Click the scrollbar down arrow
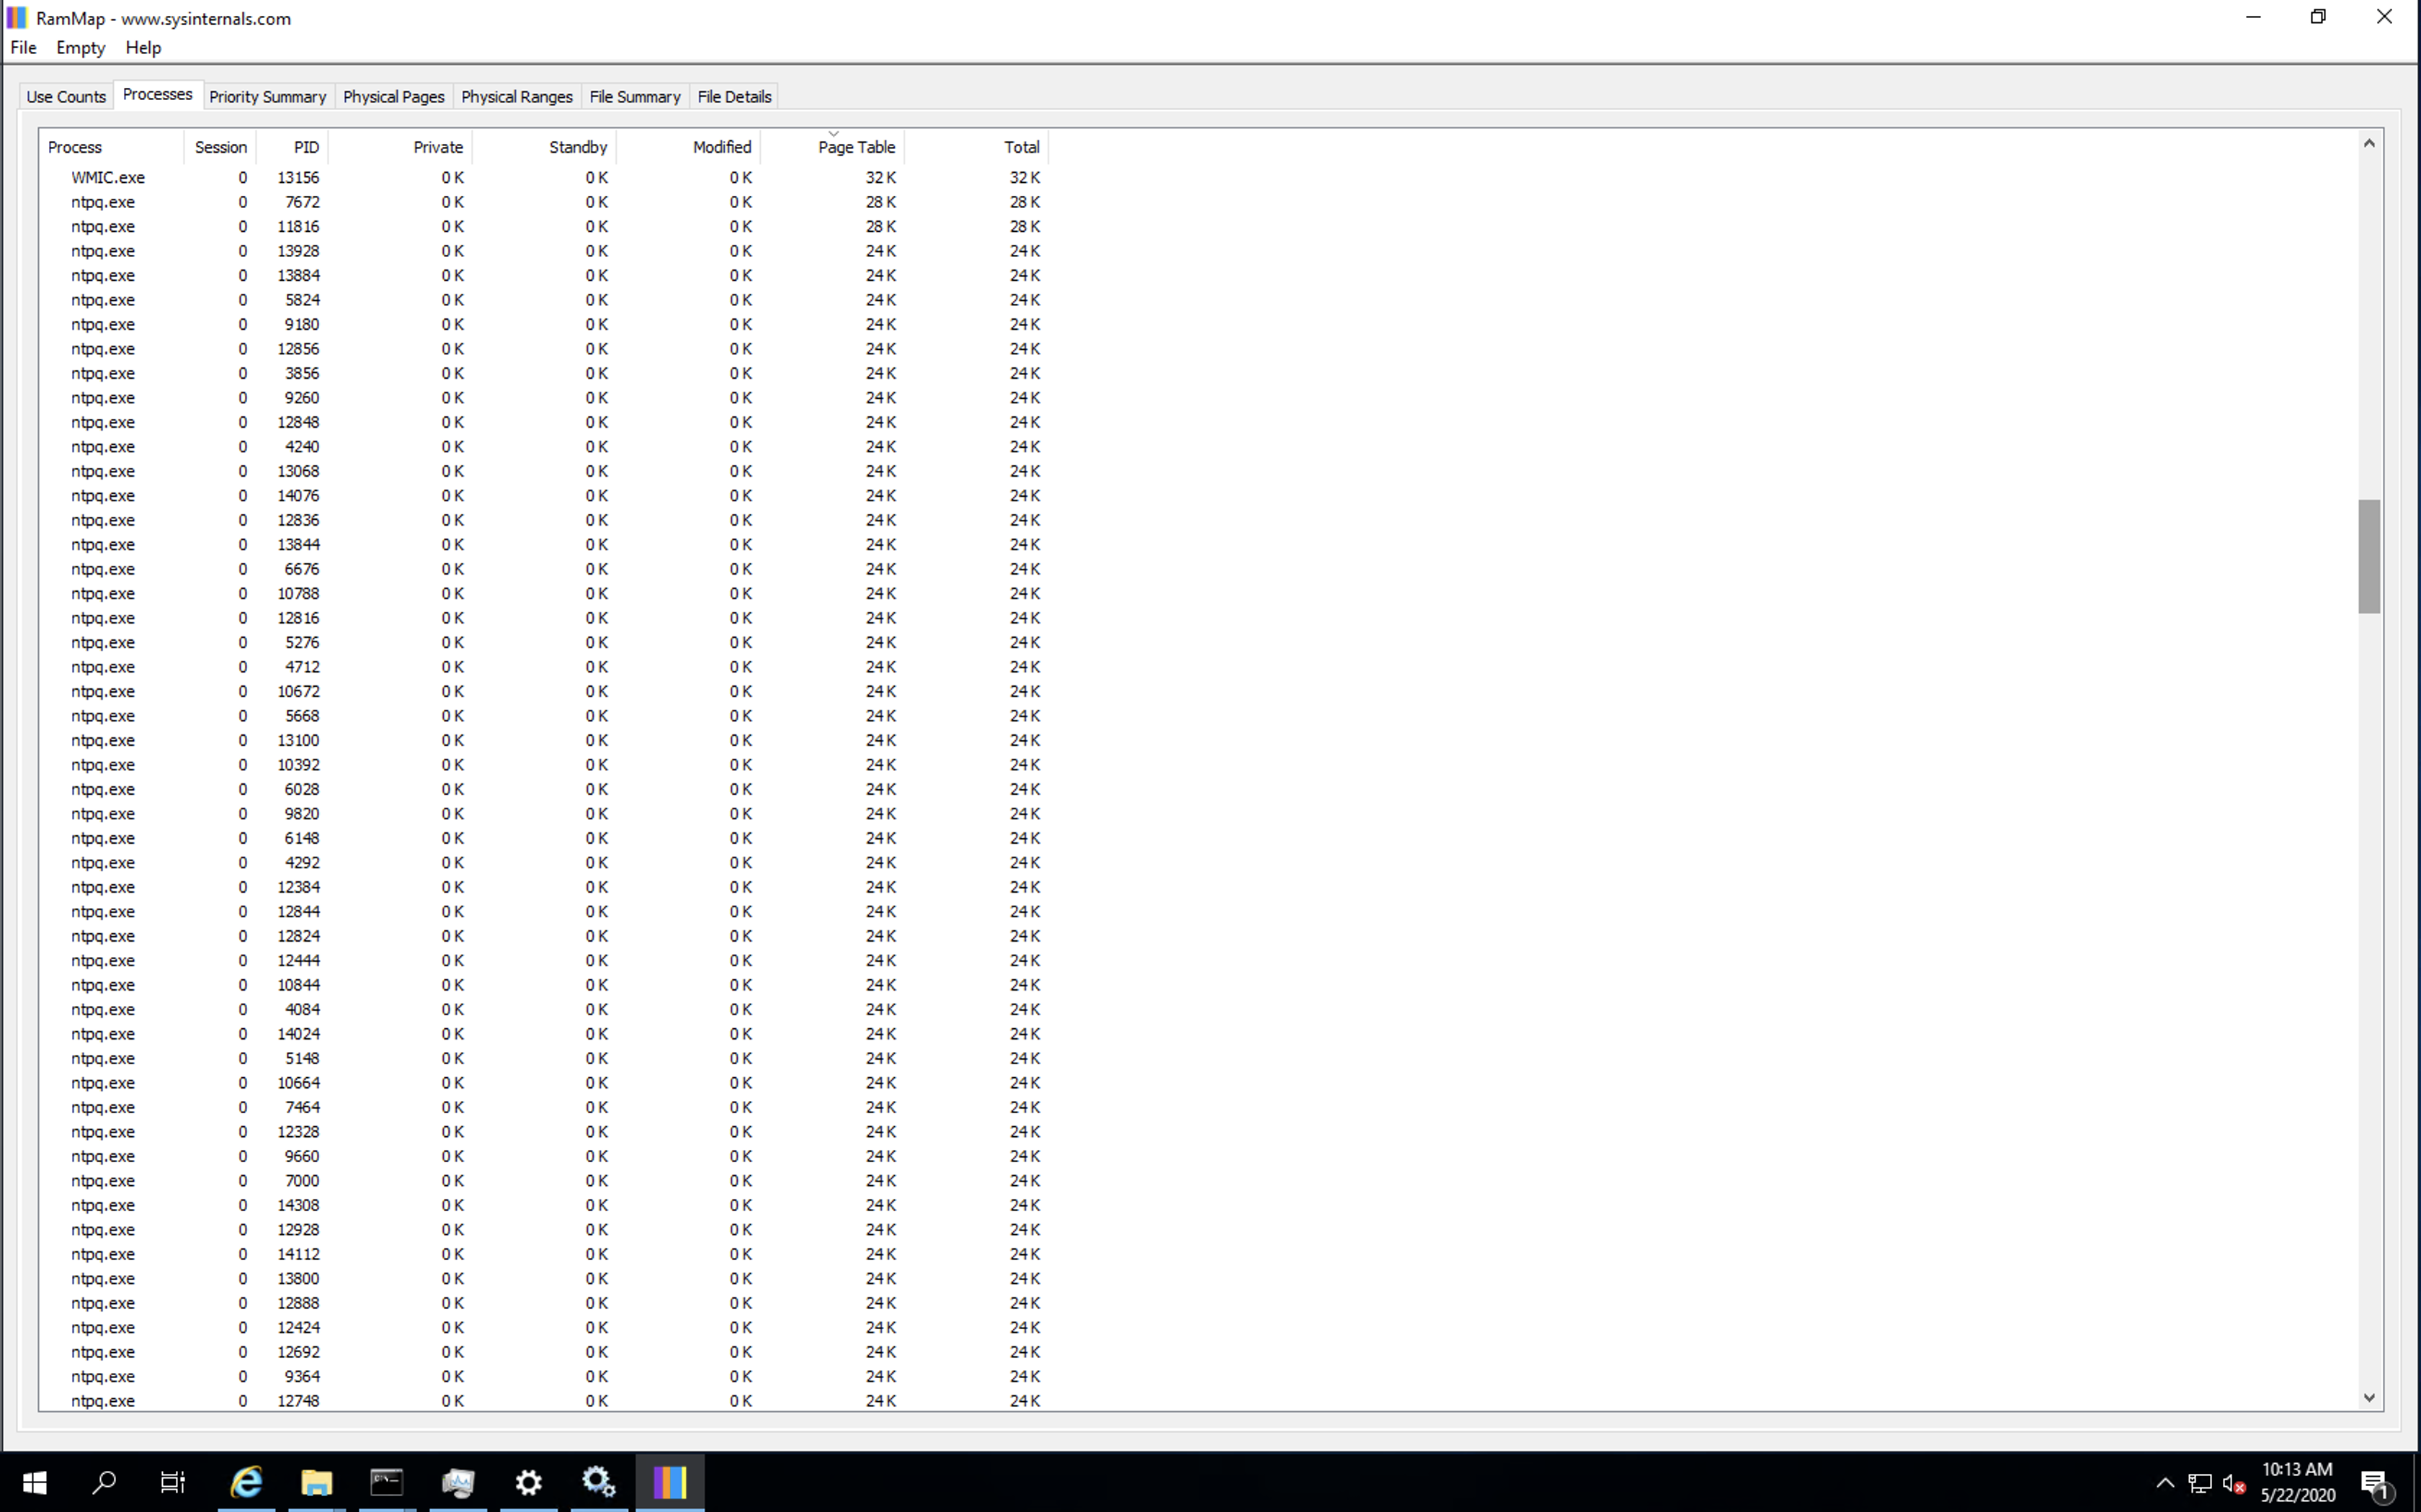This screenshot has height=1512, width=2421. (x=2368, y=1398)
